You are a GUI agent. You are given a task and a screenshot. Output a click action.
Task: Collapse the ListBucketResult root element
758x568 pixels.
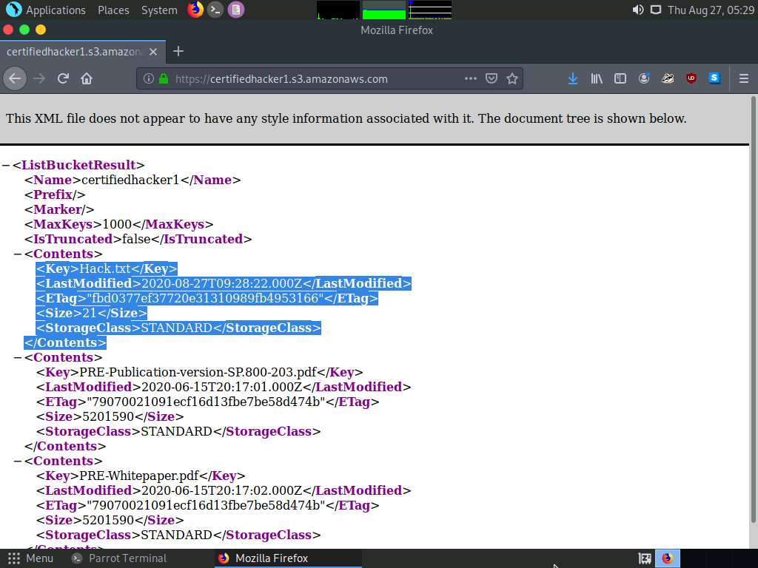point(7,164)
